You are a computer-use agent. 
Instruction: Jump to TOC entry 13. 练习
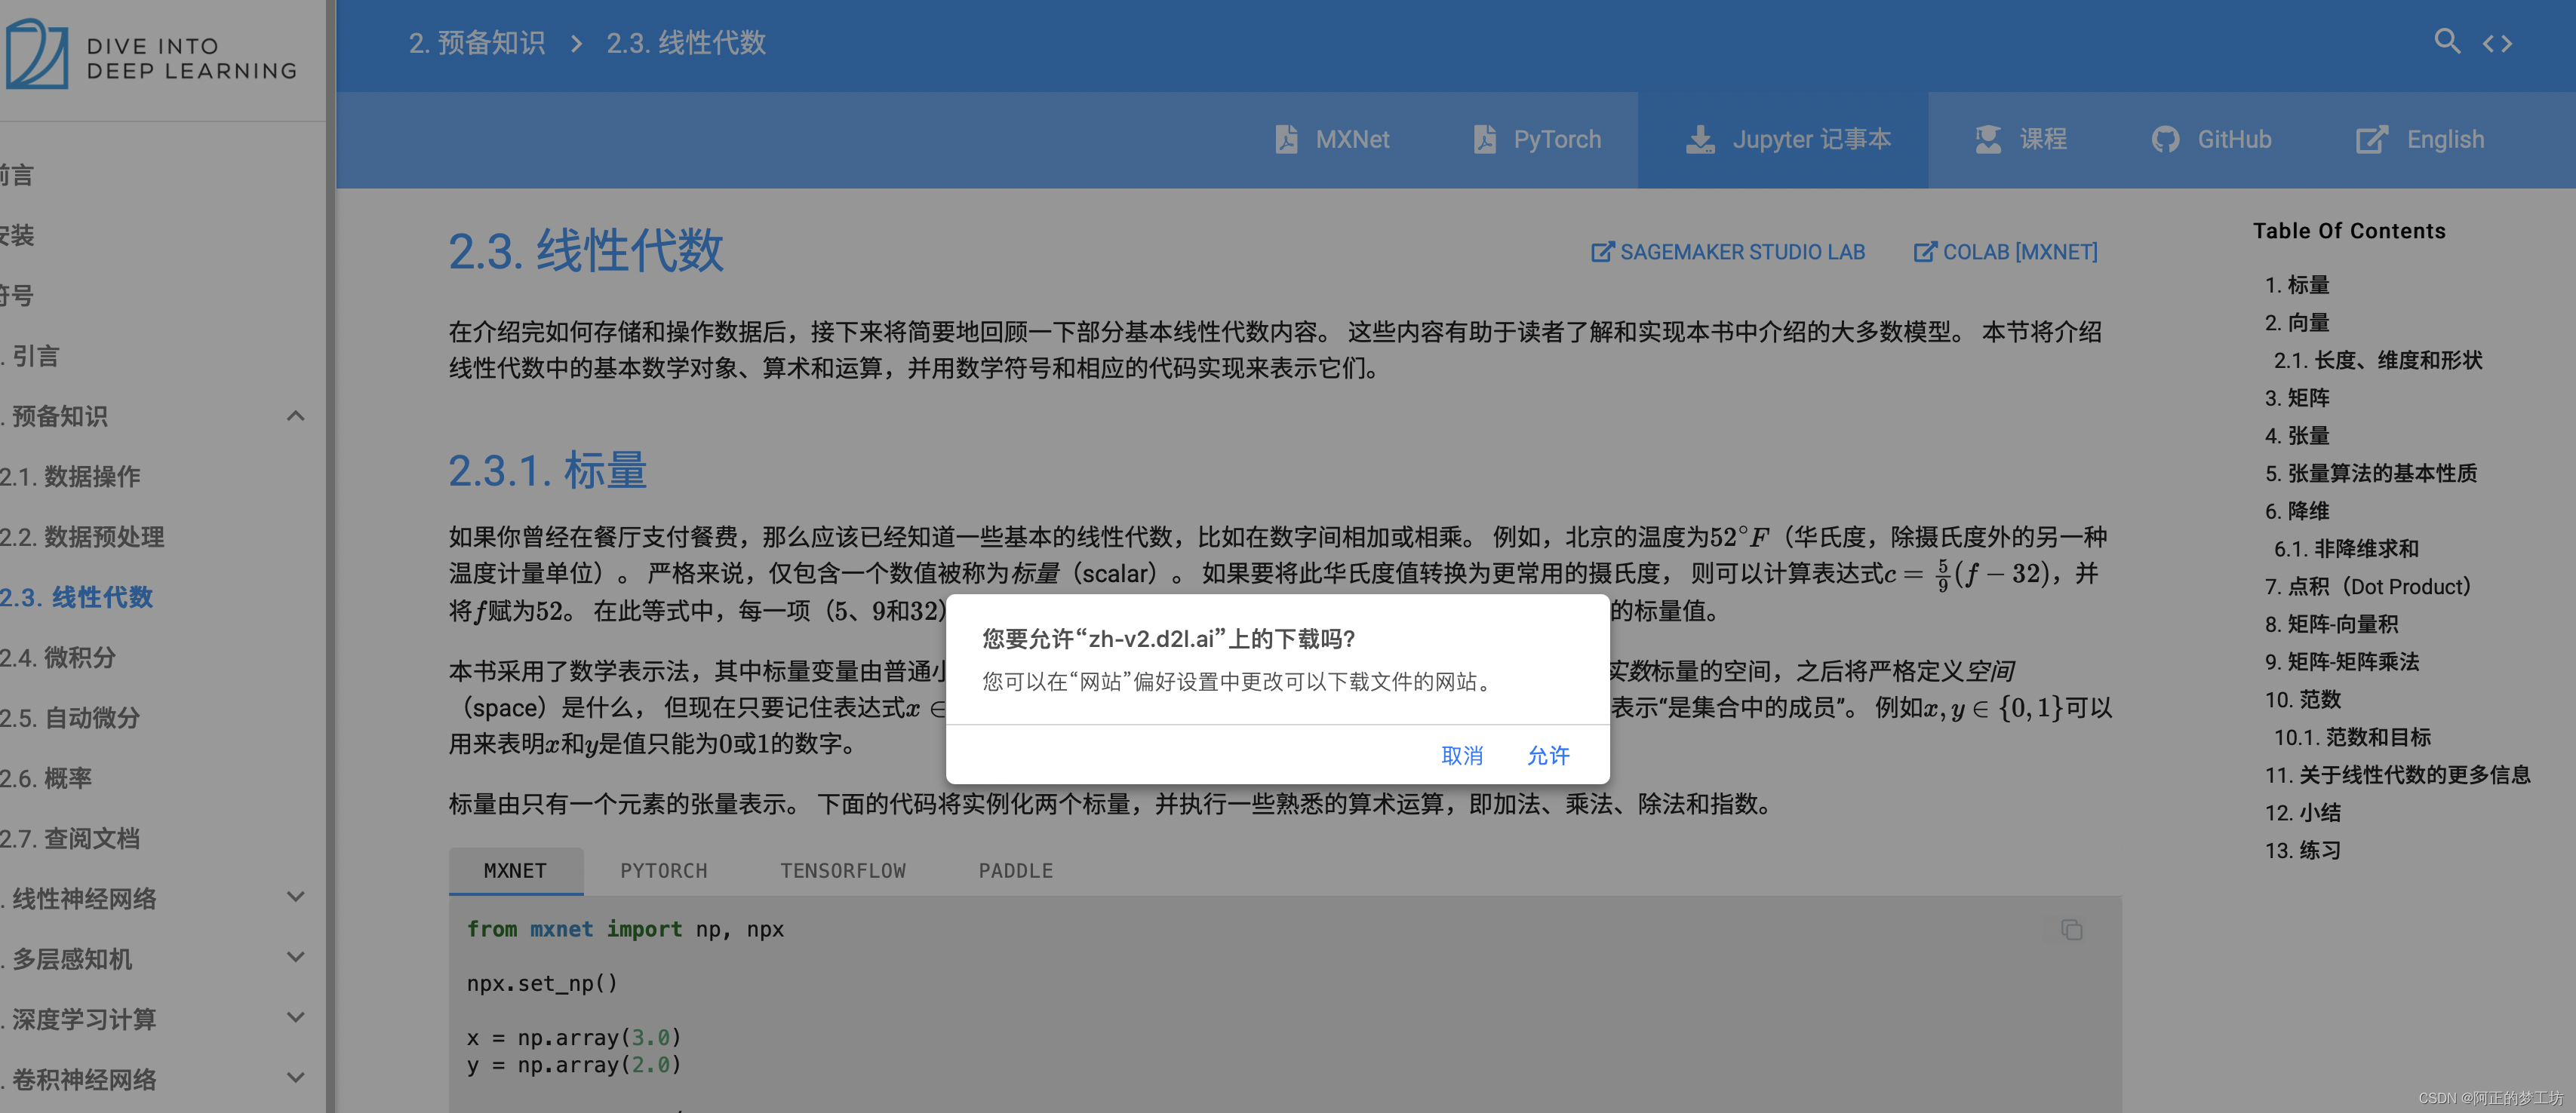click(x=2303, y=851)
